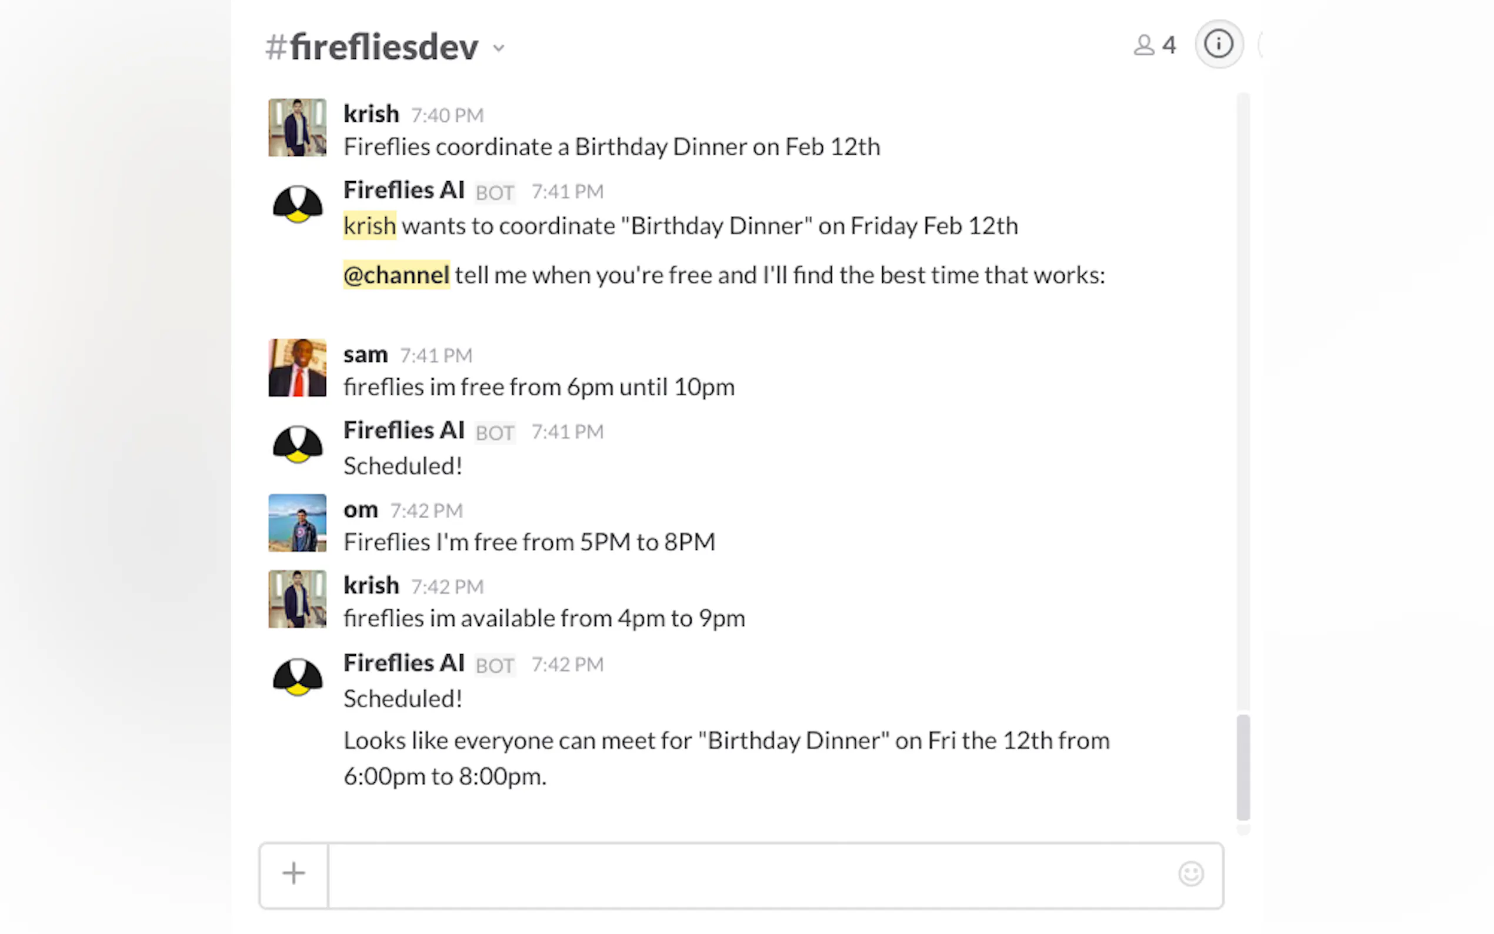Click sam's username in the message header

click(366, 355)
